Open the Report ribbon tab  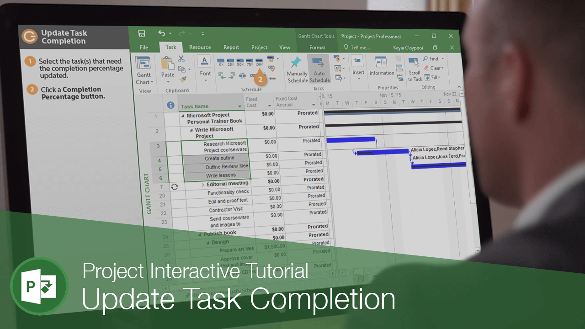[x=231, y=47]
